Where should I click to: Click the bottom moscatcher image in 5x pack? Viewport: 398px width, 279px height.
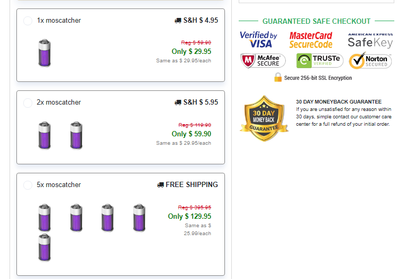tap(44, 248)
